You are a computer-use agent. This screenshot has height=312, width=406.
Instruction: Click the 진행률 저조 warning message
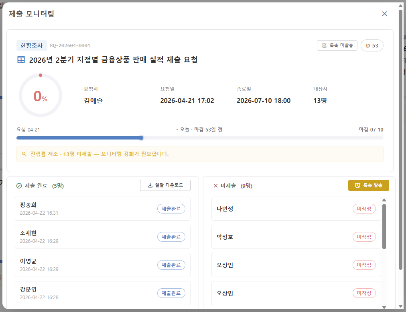tap(99, 154)
